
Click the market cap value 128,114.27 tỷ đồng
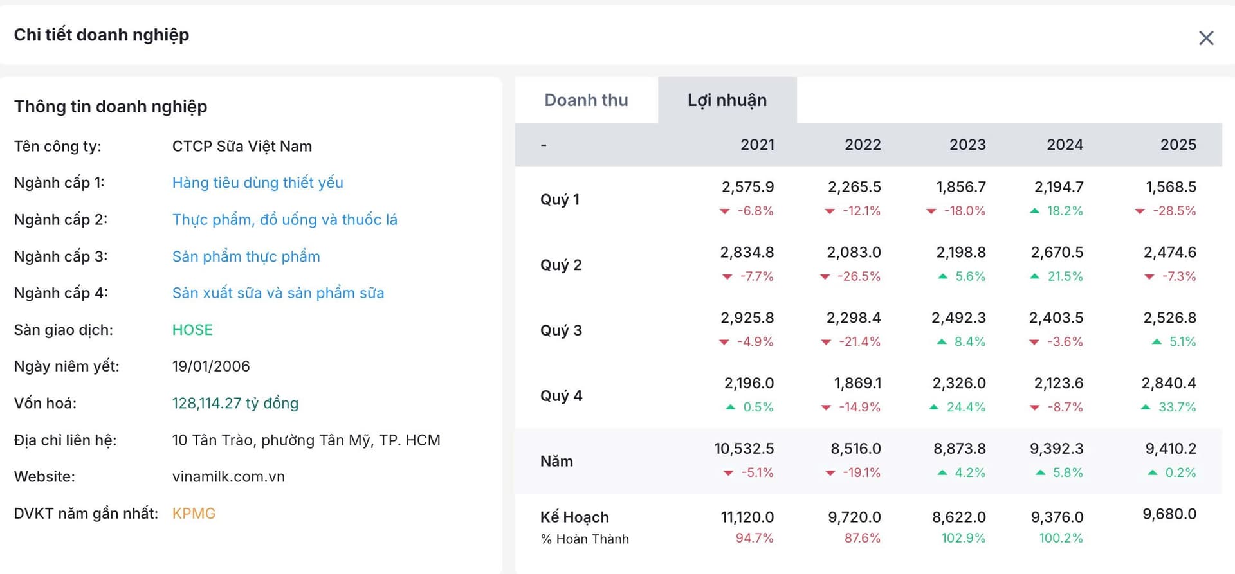click(235, 403)
